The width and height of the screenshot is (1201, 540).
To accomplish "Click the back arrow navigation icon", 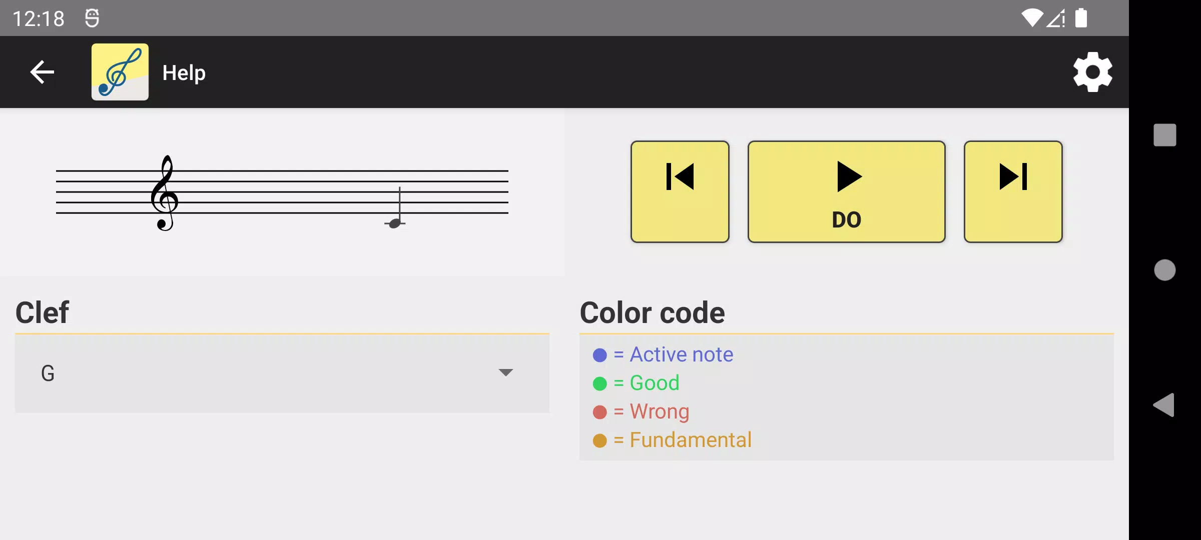I will click(x=42, y=72).
